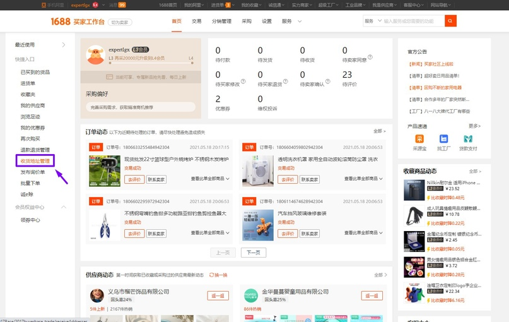Image resolution: width=509 pixels, height=322 pixels.
Task: Switch to the 分销管理 tab
Action: (x=221, y=21)
